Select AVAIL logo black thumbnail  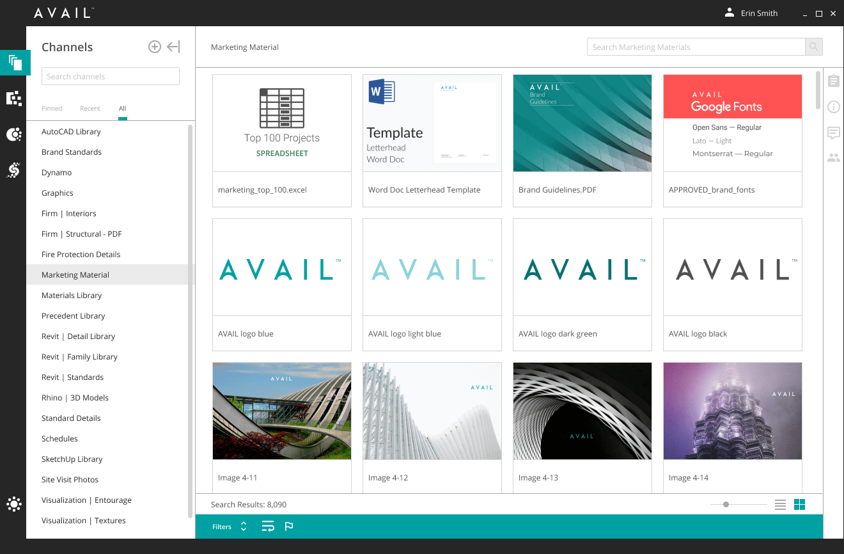(733, 267)
